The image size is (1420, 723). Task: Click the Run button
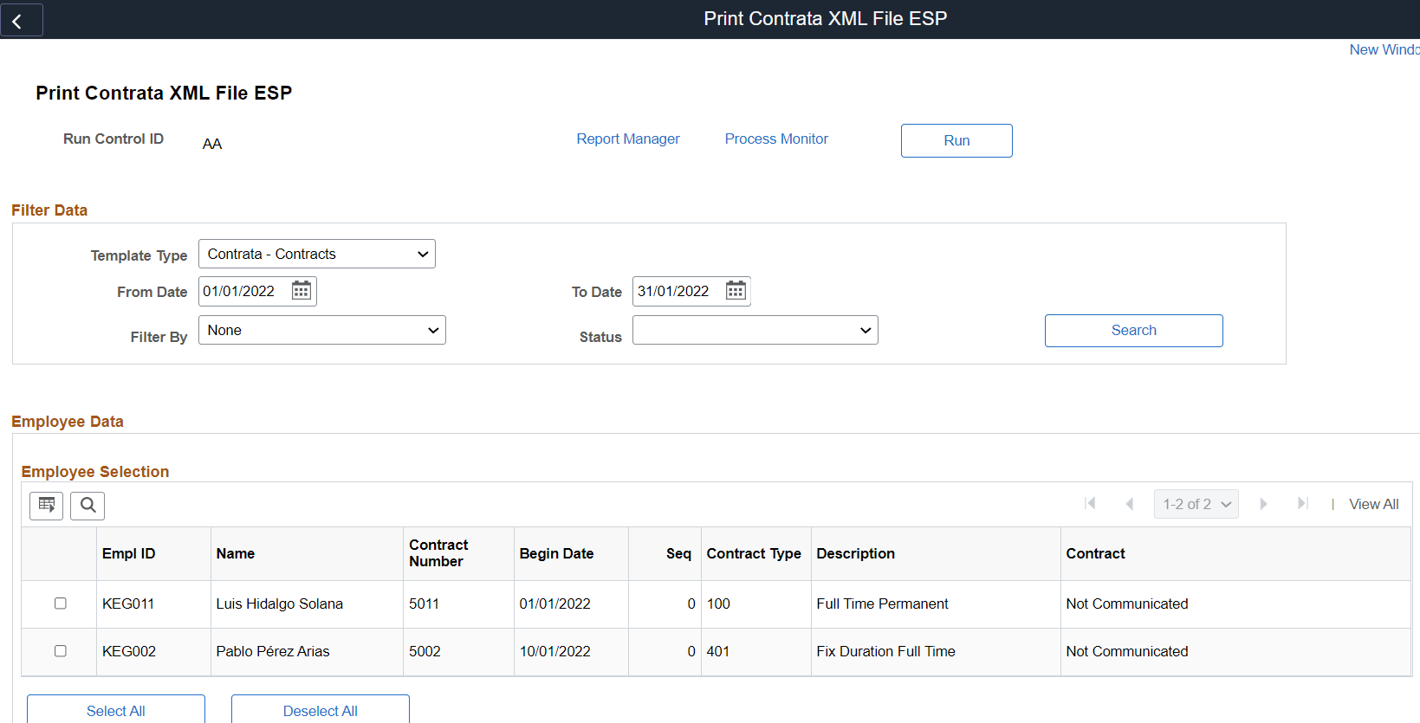[956, 140]
